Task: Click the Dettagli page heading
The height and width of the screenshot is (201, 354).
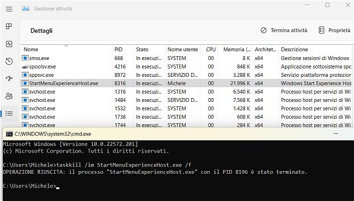Action: [41, 31]
